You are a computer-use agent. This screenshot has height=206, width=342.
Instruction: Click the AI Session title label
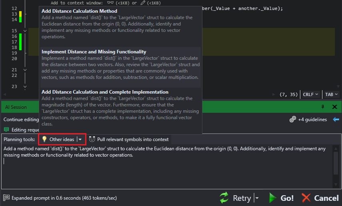pyautogui.click(x=16, y=107)
